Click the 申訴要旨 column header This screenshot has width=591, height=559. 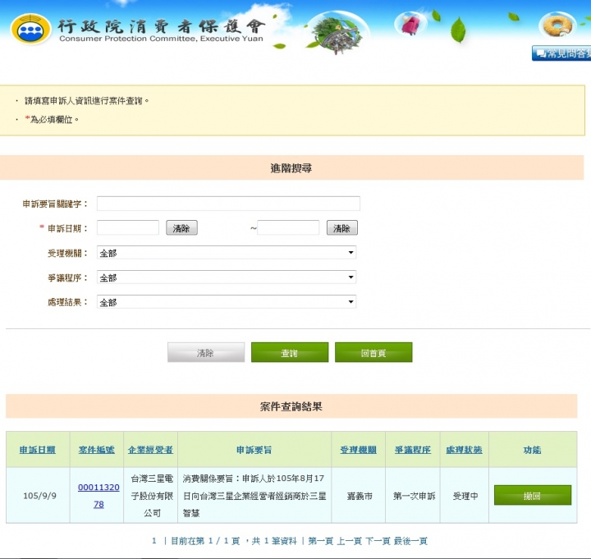click(254, 450)
